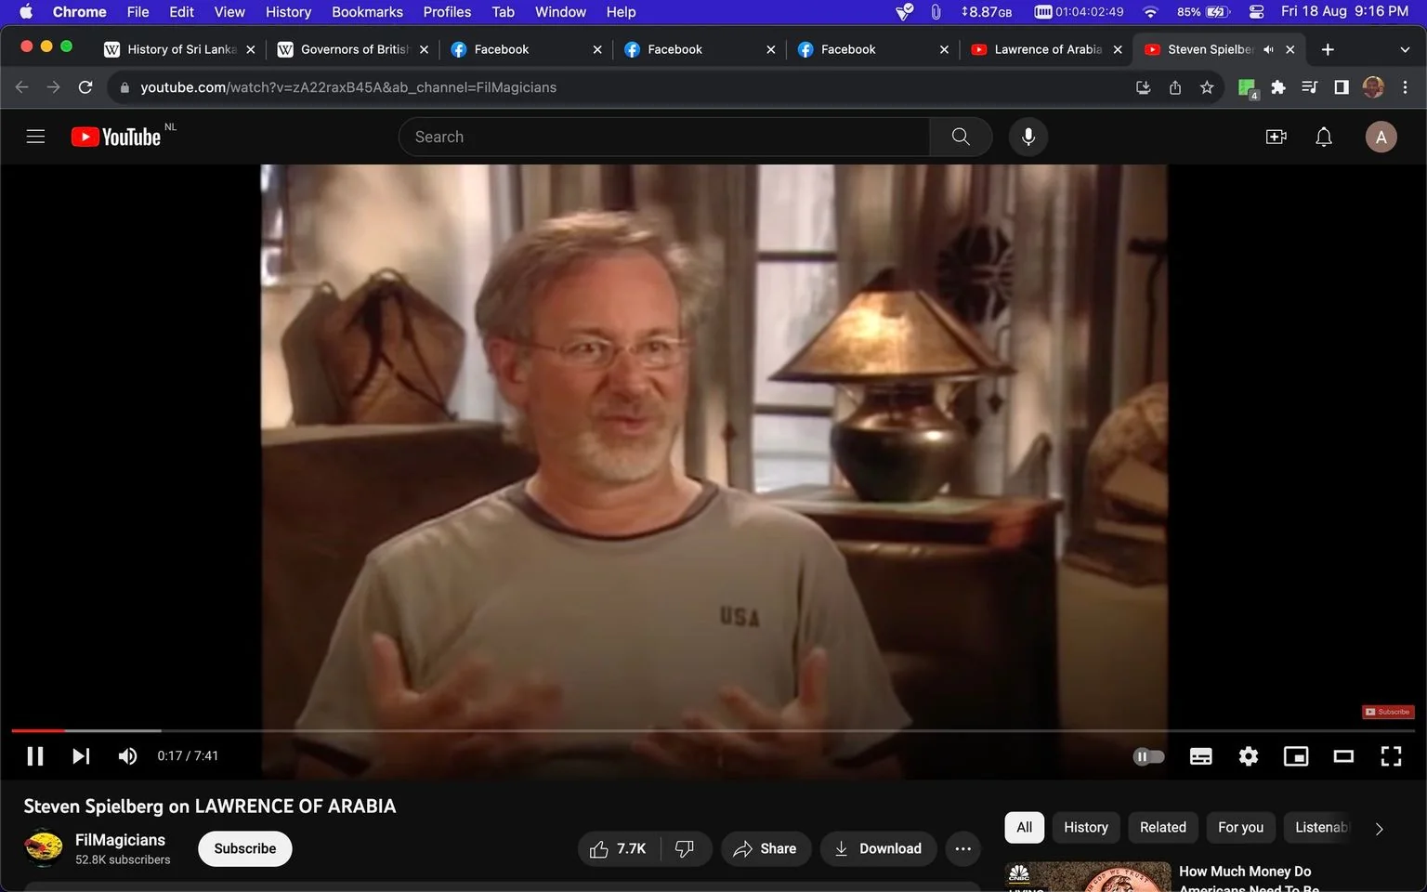Open the video settings gear
The height and width of the screenshot is (892, 1427).
(x=1249, y=756)
